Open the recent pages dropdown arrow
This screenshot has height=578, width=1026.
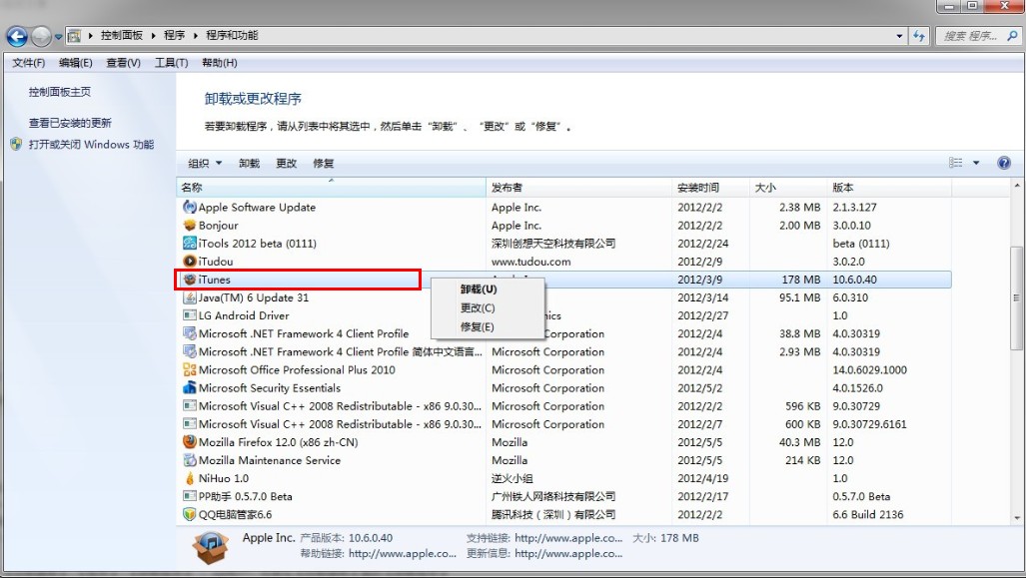pos(58,37)
